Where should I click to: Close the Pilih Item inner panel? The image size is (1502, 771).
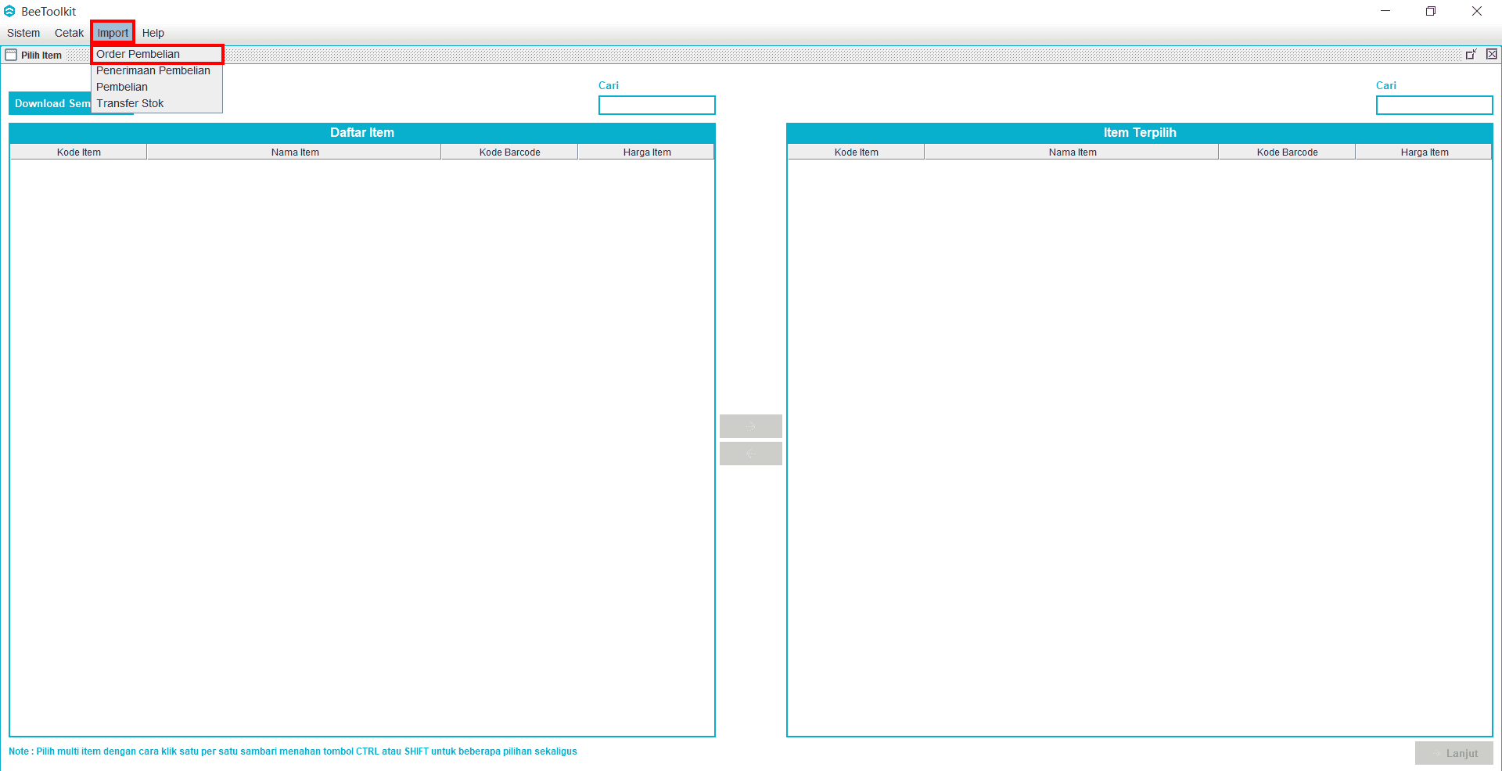tap(1492, 54)
